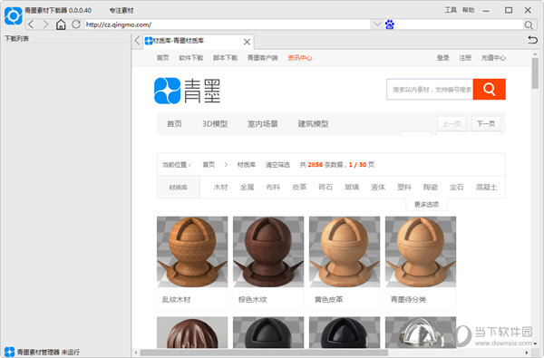Click the magnifier icon in top search box

pos(529,25)
